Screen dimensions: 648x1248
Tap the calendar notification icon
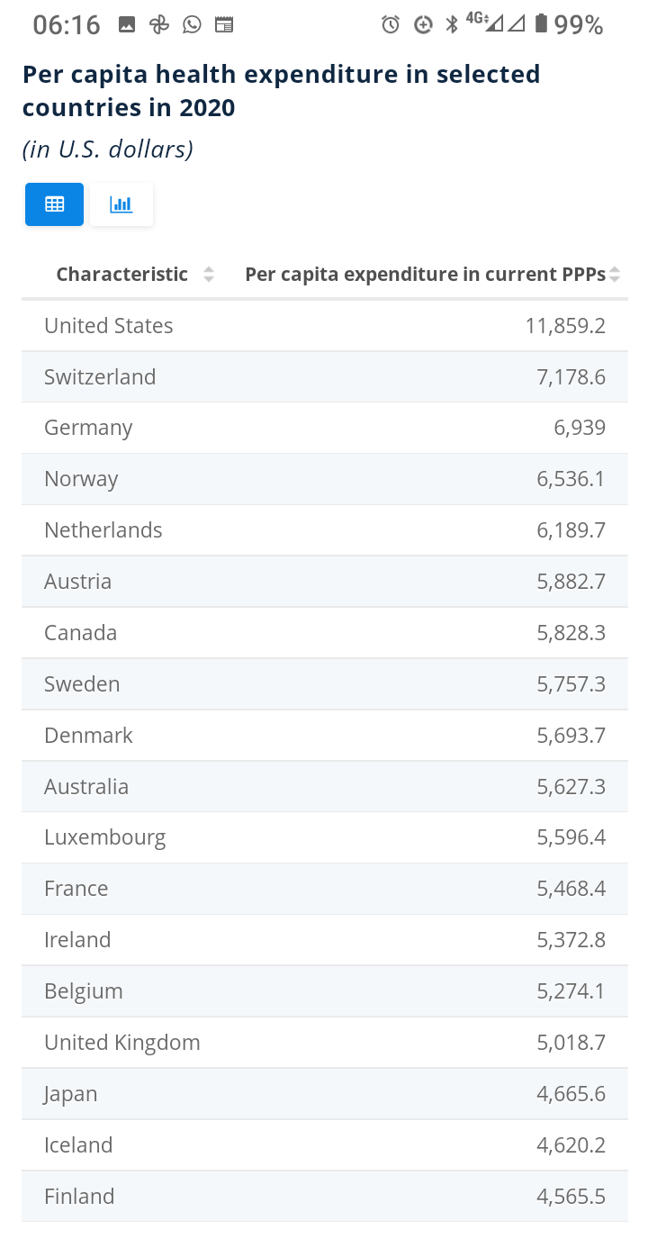pos(224,24)
